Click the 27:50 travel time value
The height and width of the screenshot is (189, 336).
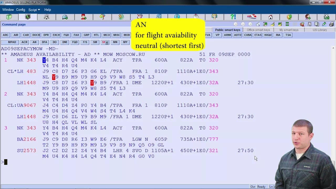pos(245,151)
